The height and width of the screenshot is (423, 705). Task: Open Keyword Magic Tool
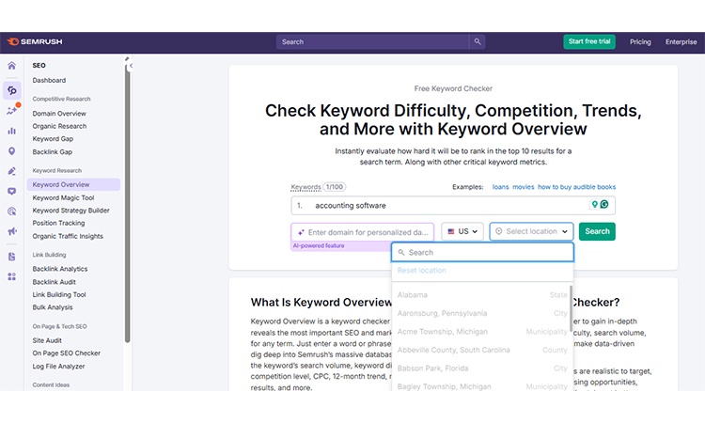pos(63,197)
